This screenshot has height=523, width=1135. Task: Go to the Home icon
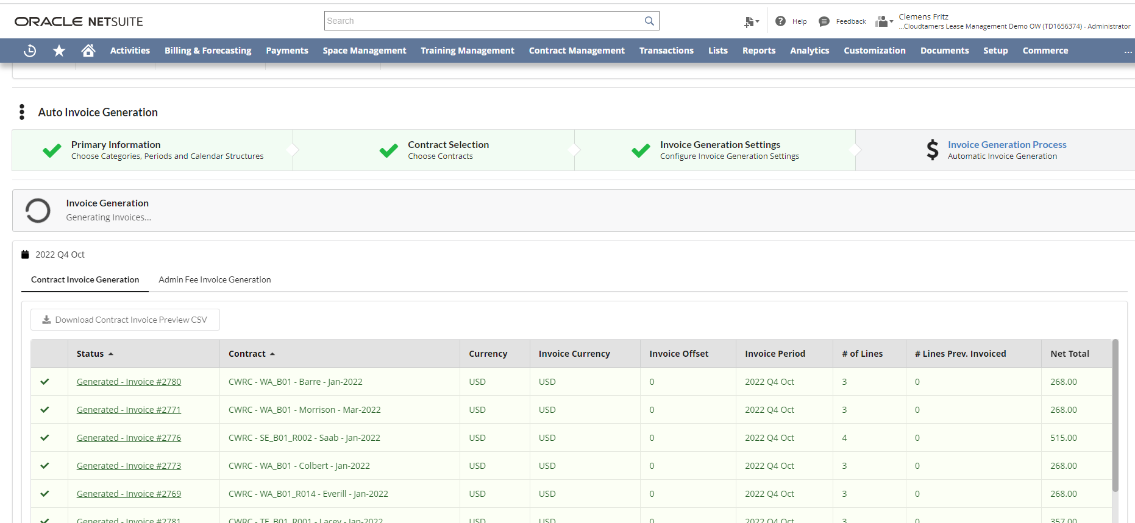[x=88, y=51]
